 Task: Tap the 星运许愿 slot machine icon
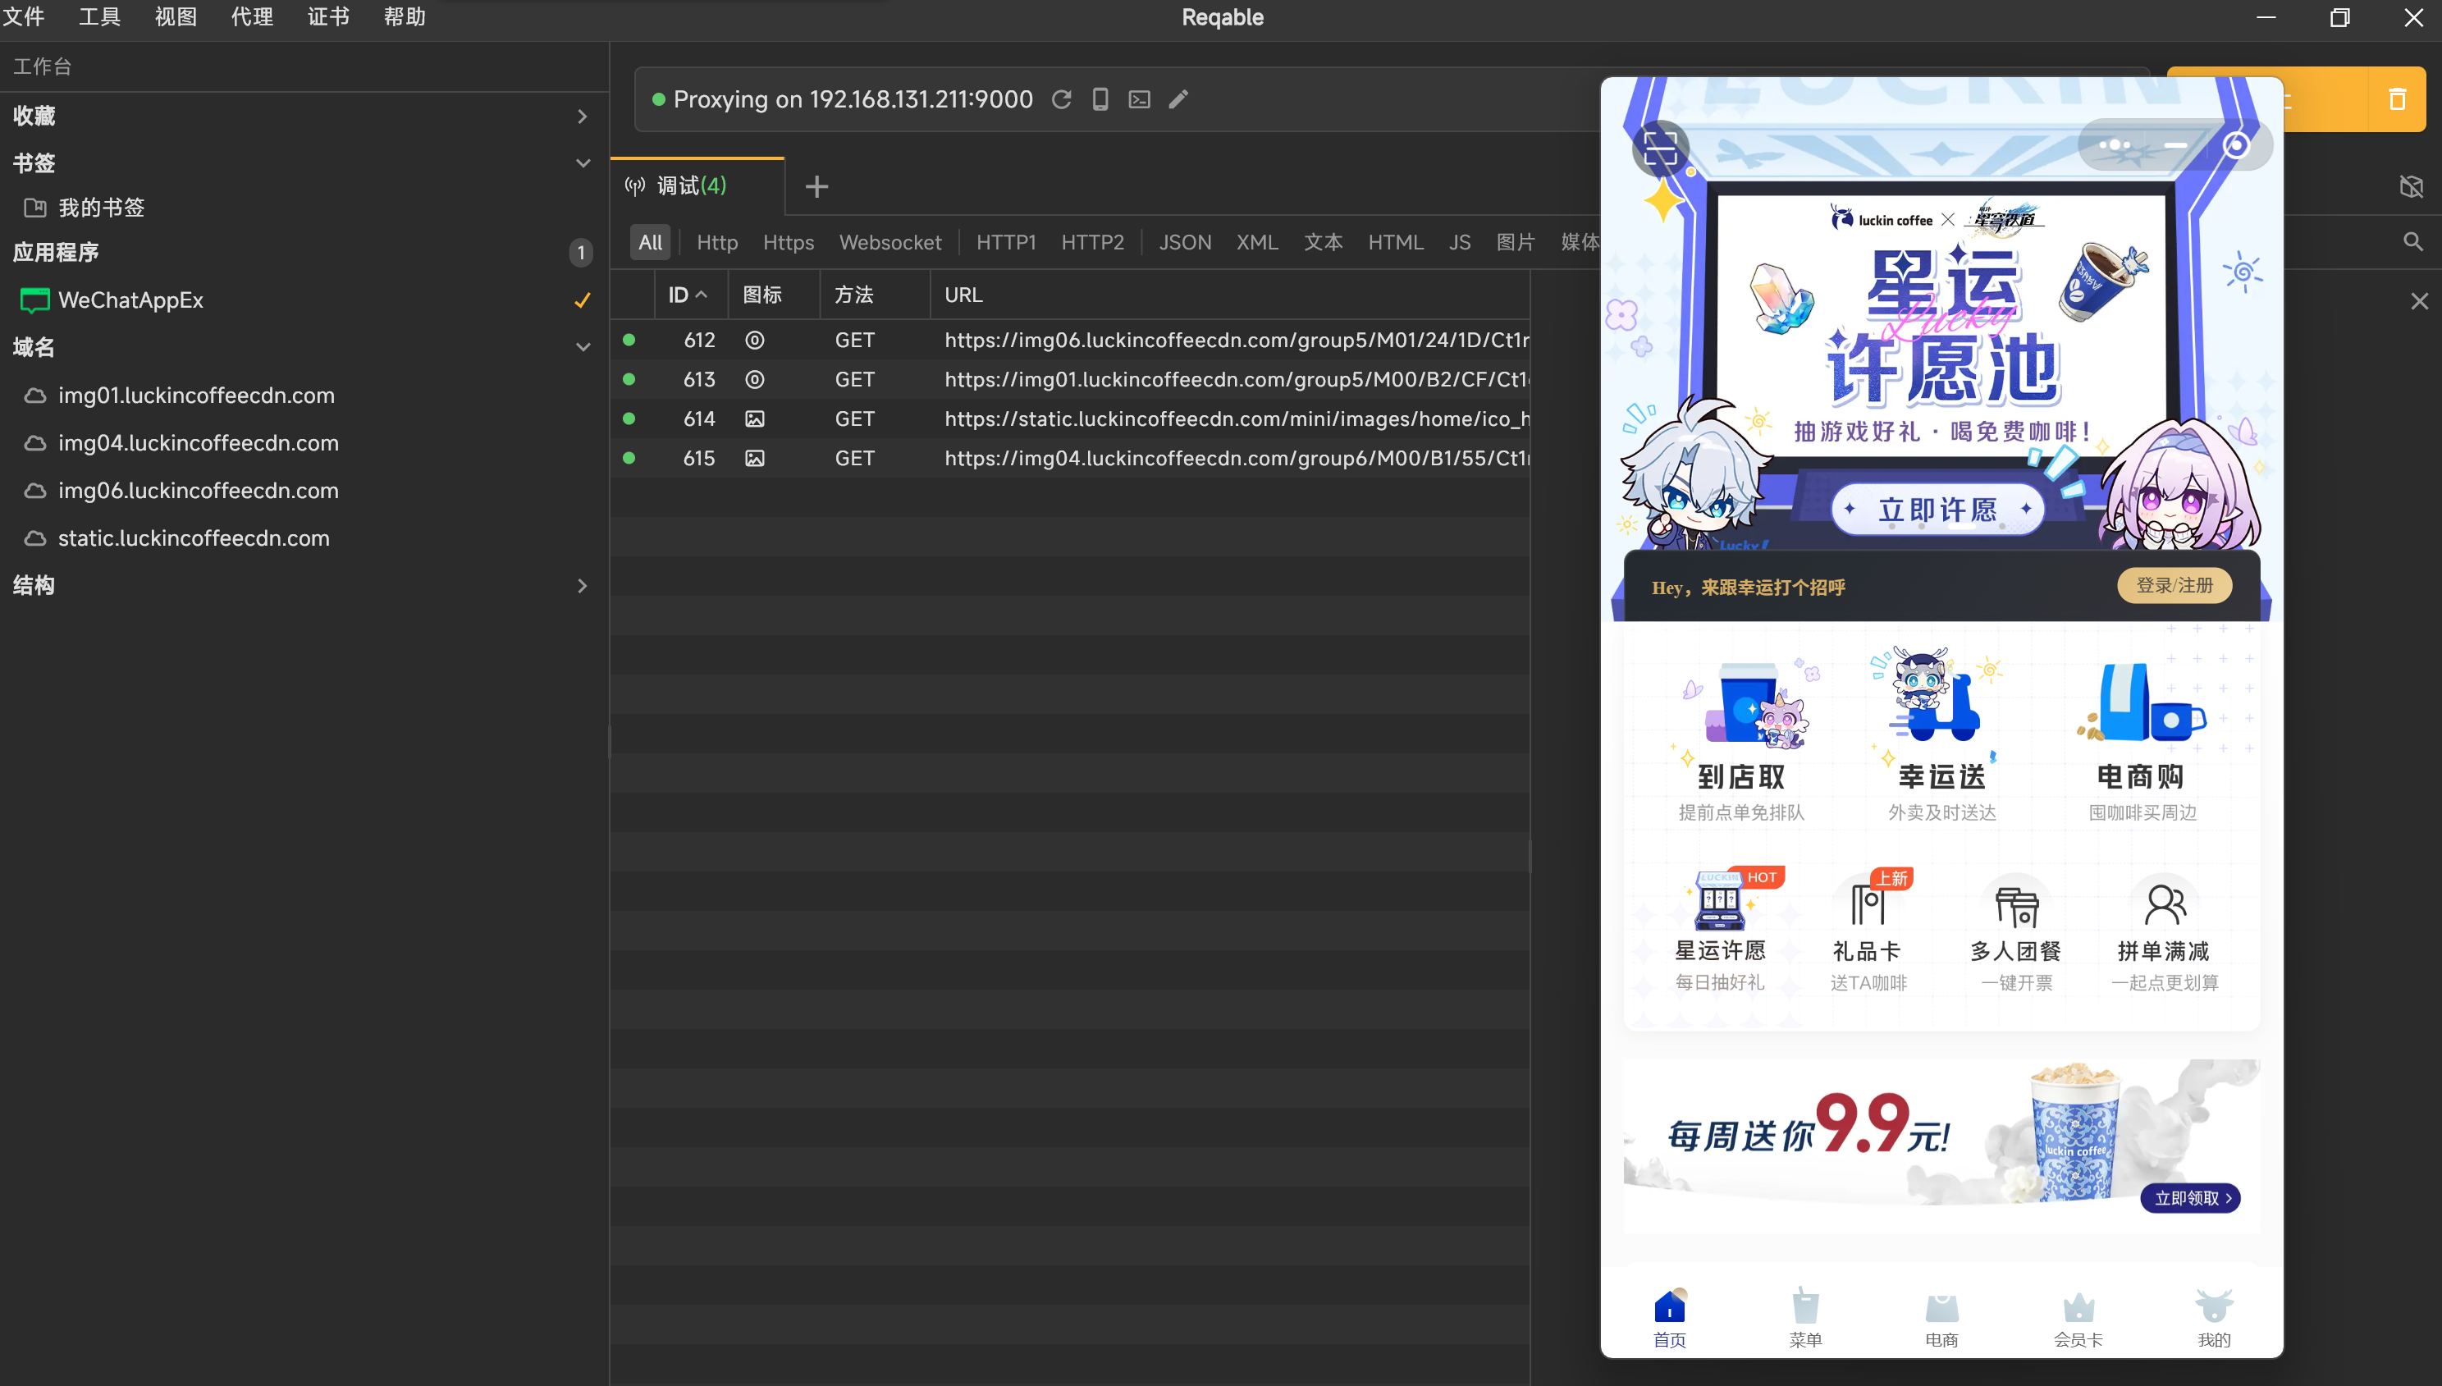tap(1721, 900)
